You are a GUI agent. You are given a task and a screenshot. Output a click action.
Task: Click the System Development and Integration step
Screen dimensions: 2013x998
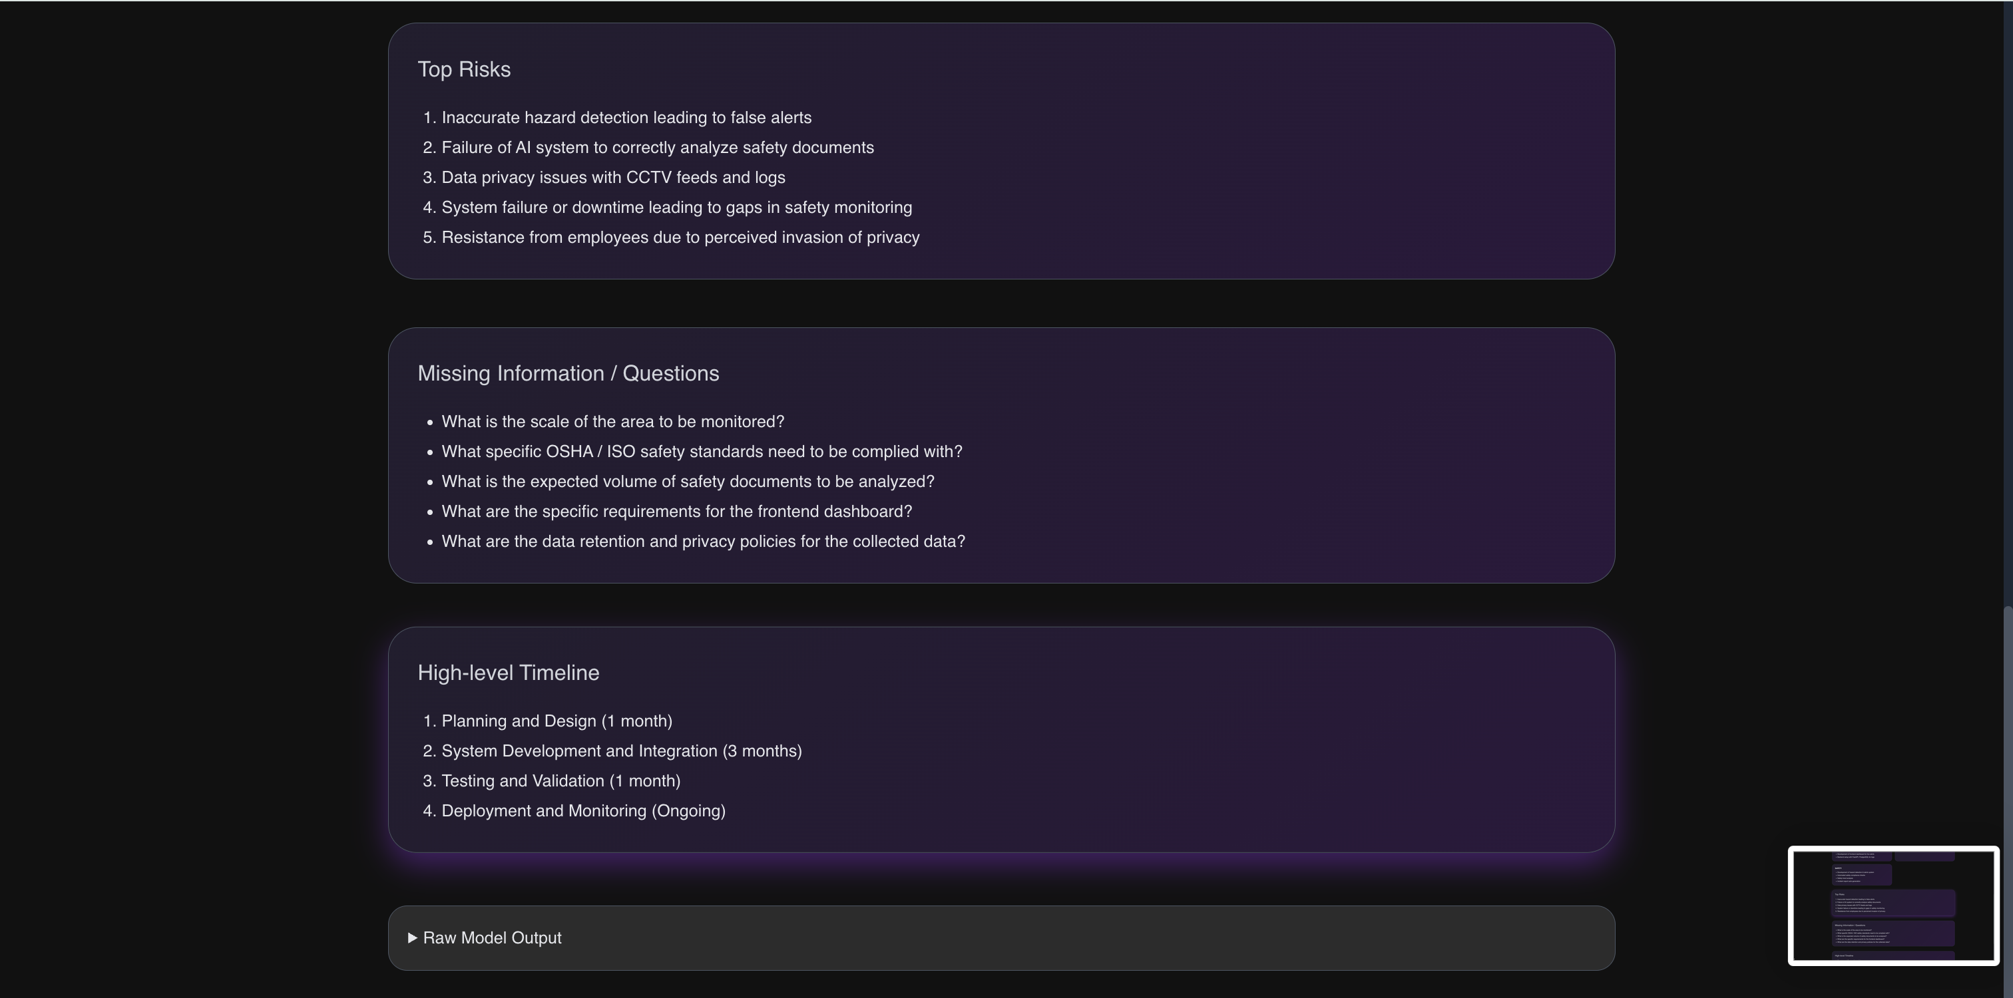pos(622,751)
